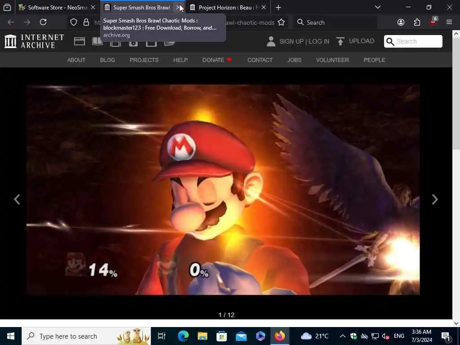
Task: Reload the current page
Action: point(43,22)
